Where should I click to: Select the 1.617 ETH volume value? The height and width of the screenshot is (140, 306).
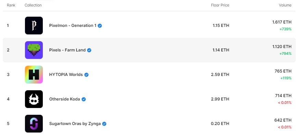click(x=282, y=22)
